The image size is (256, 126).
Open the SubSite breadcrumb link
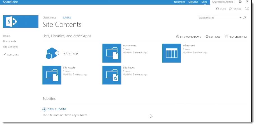tap(67, 18)
